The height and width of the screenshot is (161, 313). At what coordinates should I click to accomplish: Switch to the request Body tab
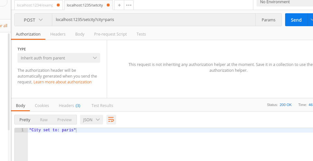click(80, 34)
